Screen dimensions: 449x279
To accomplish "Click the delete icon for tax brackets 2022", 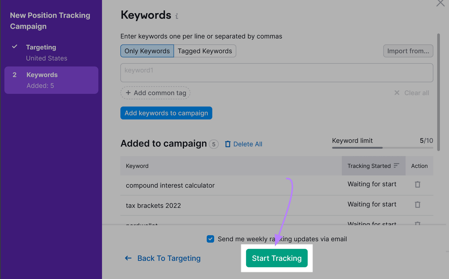I will click(x=418, y=204).
